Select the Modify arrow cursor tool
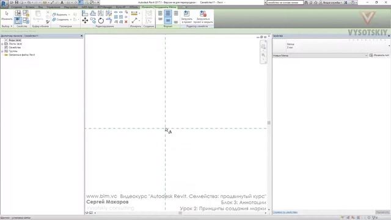 (7, 13)
